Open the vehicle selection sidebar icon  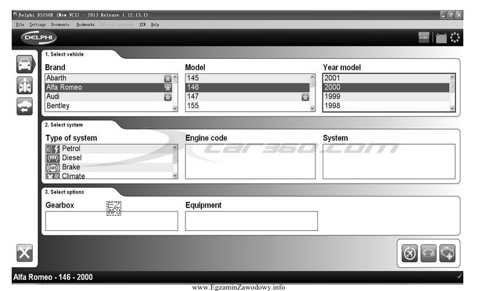pos(25,64)
